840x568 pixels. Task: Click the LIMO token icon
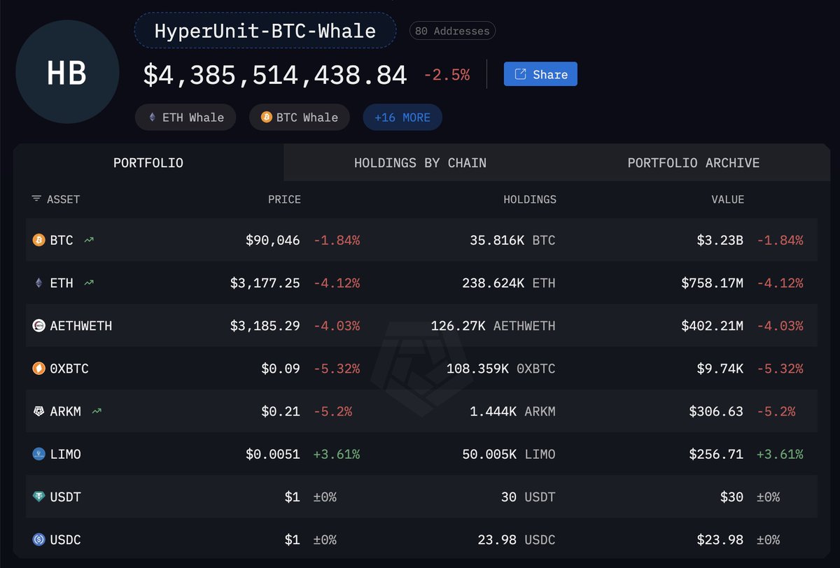click(x=39, y=454)
